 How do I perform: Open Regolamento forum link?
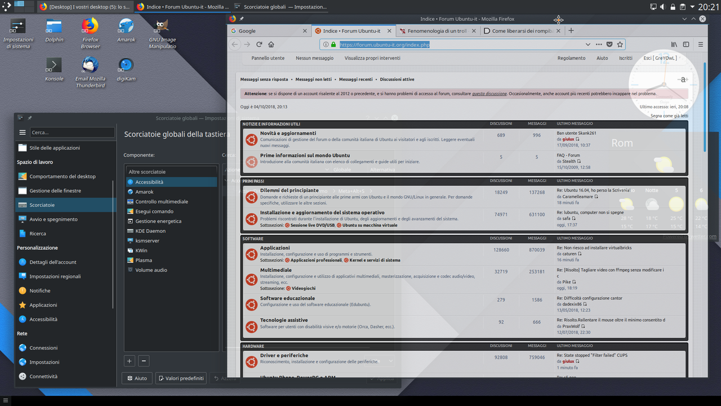coord(571,58)
